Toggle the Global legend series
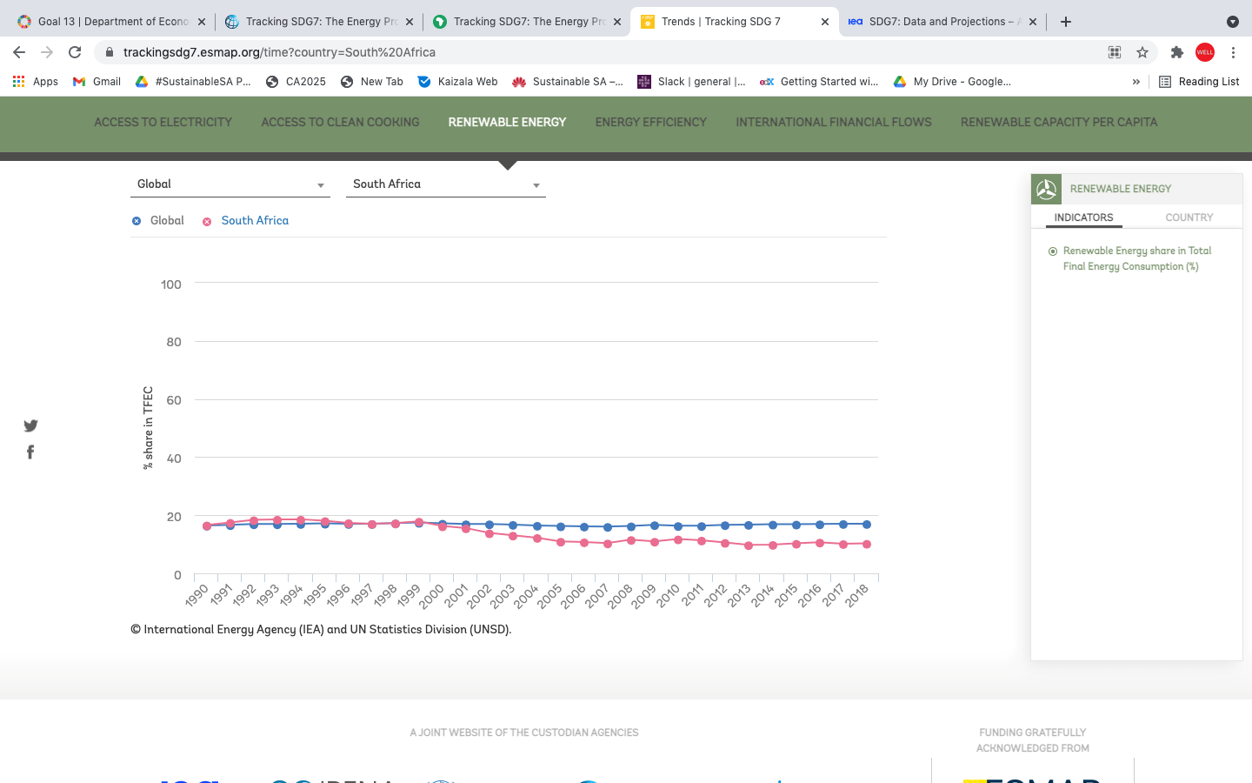The width and height of the screenshot is (1252, 783). (157, 221)
